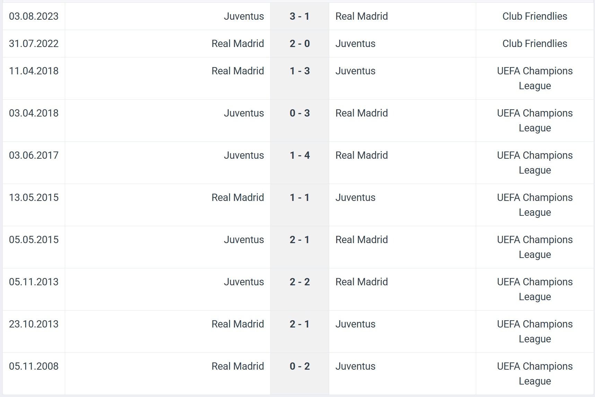
Task: Open the 0 - 3 result from 03.04.2018
Action: coord(299,113)
